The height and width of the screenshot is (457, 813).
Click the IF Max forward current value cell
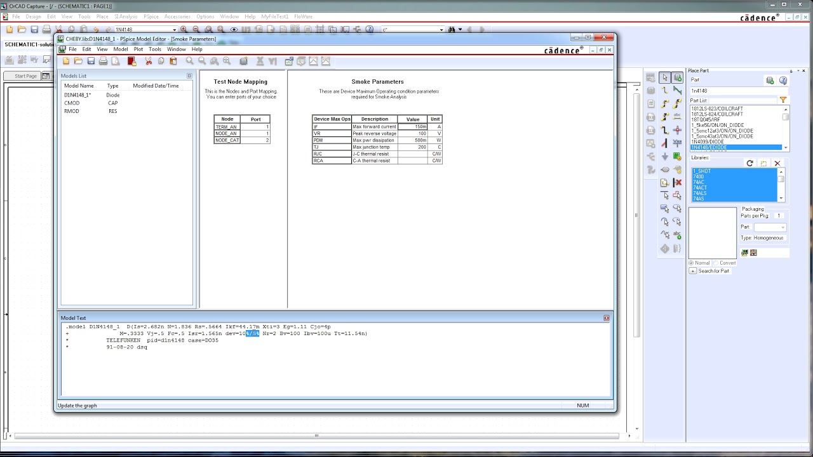(x=413, y=127)
